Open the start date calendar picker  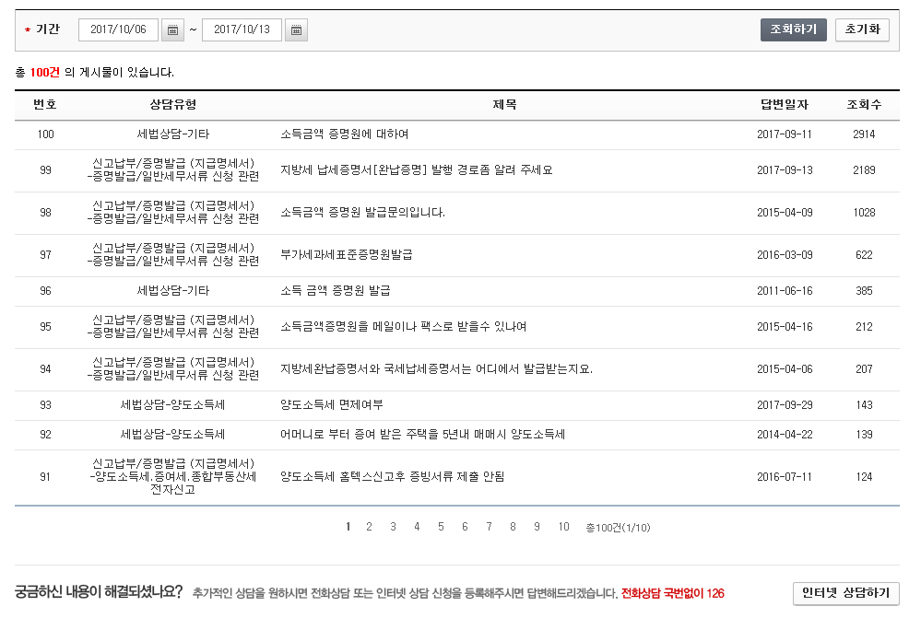coord(172,30)
